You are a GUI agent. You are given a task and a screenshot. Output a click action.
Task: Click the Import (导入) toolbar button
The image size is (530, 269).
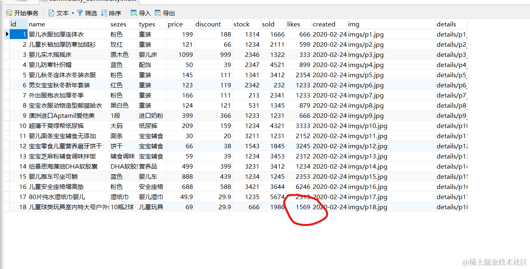coord(141,13)
